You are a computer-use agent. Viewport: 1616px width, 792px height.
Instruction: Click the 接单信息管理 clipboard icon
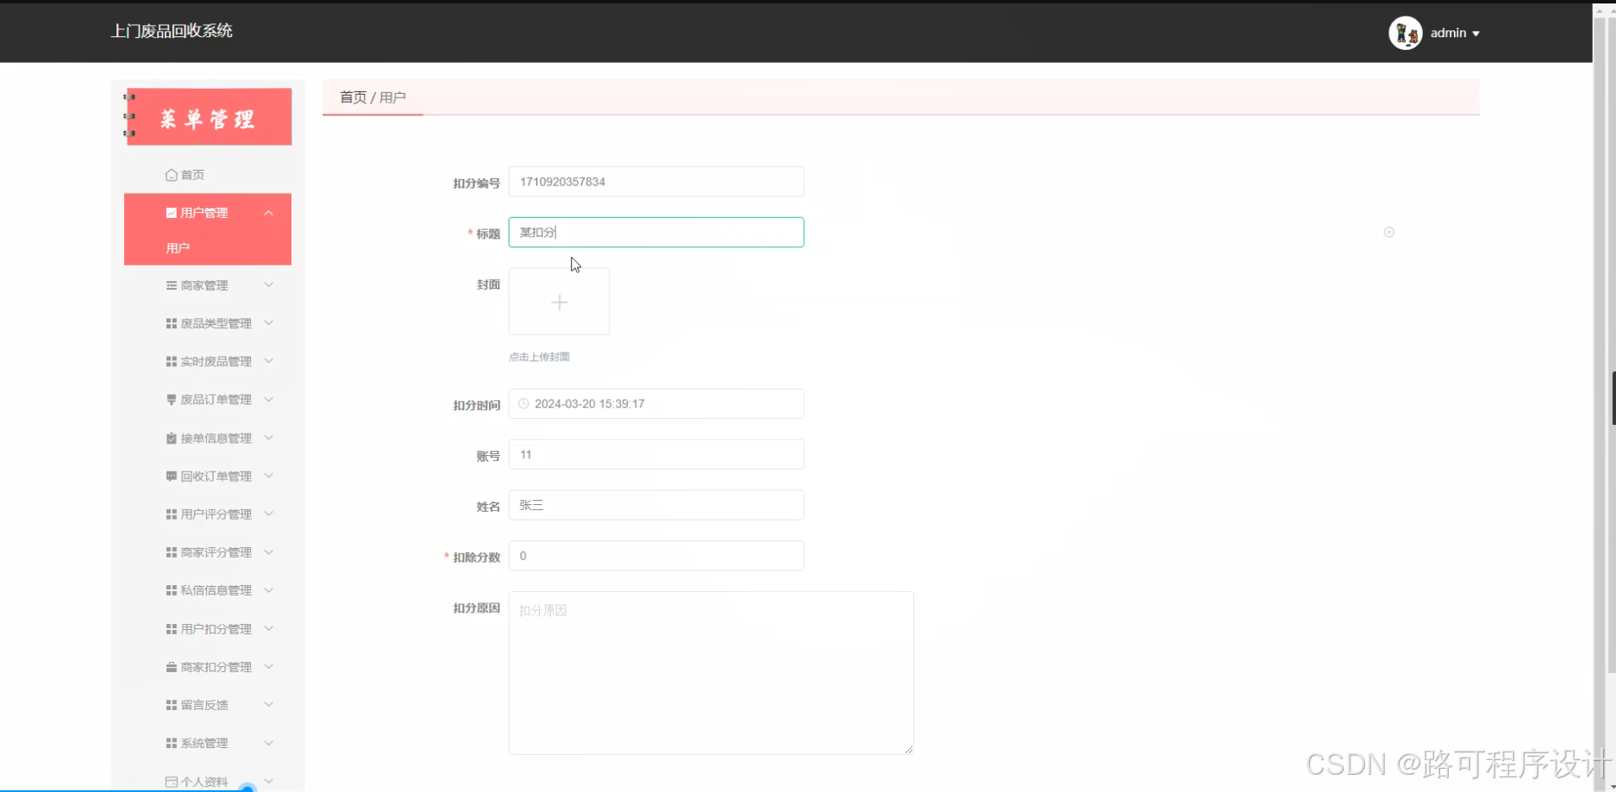pyautogui.click(x=171, y=438)
